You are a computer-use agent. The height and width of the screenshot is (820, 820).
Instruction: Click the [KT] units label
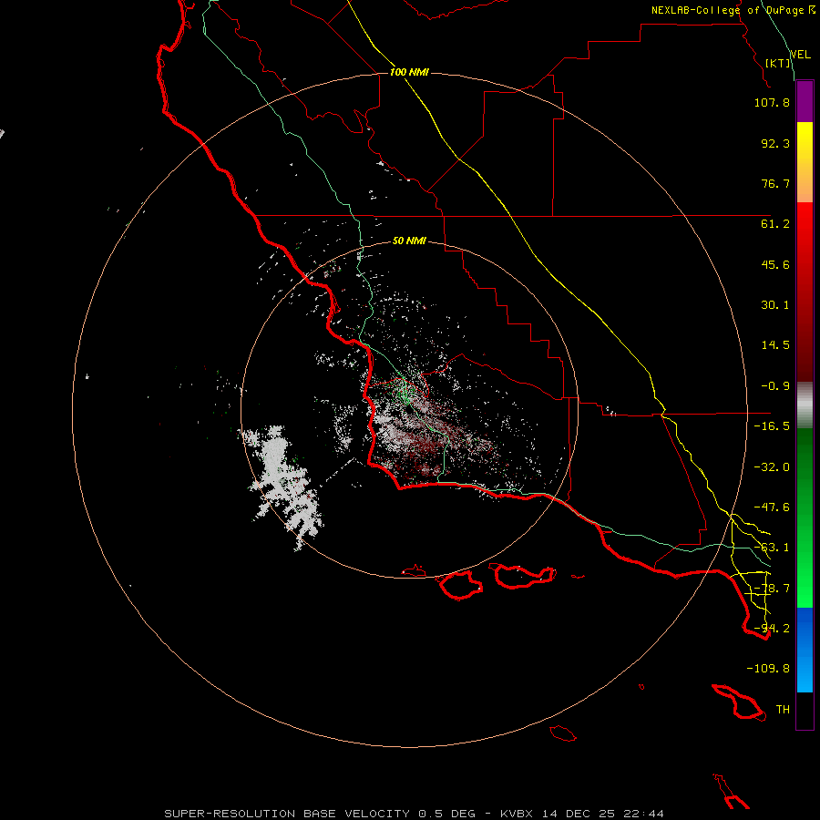[x=778, y=63]
